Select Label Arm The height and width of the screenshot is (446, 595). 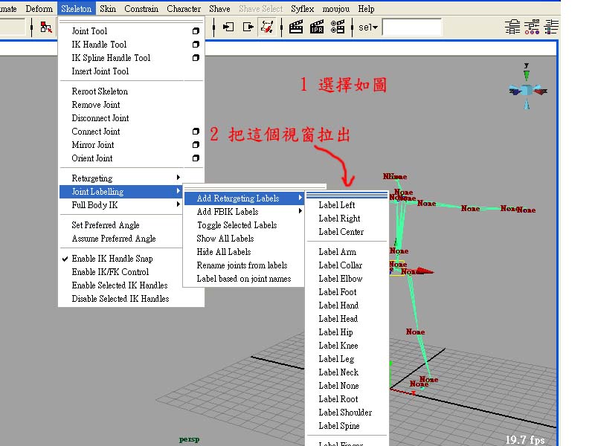pos(338,251)
